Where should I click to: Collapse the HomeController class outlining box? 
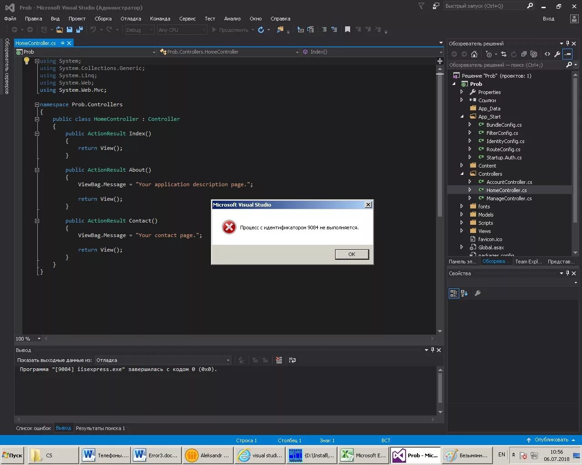tap(37, 119)
